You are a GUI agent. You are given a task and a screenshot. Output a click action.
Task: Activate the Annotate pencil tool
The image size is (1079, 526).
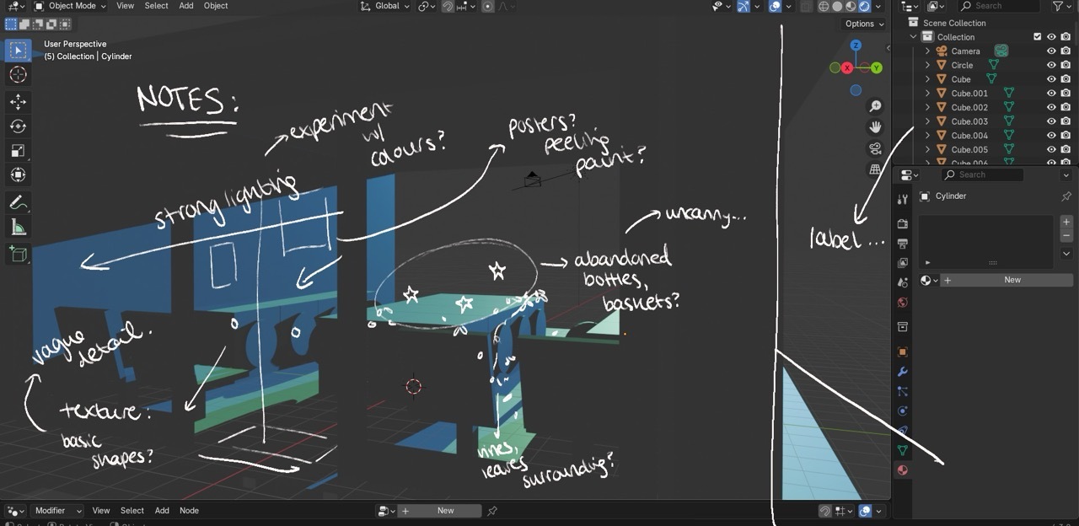tap(18, 202)
